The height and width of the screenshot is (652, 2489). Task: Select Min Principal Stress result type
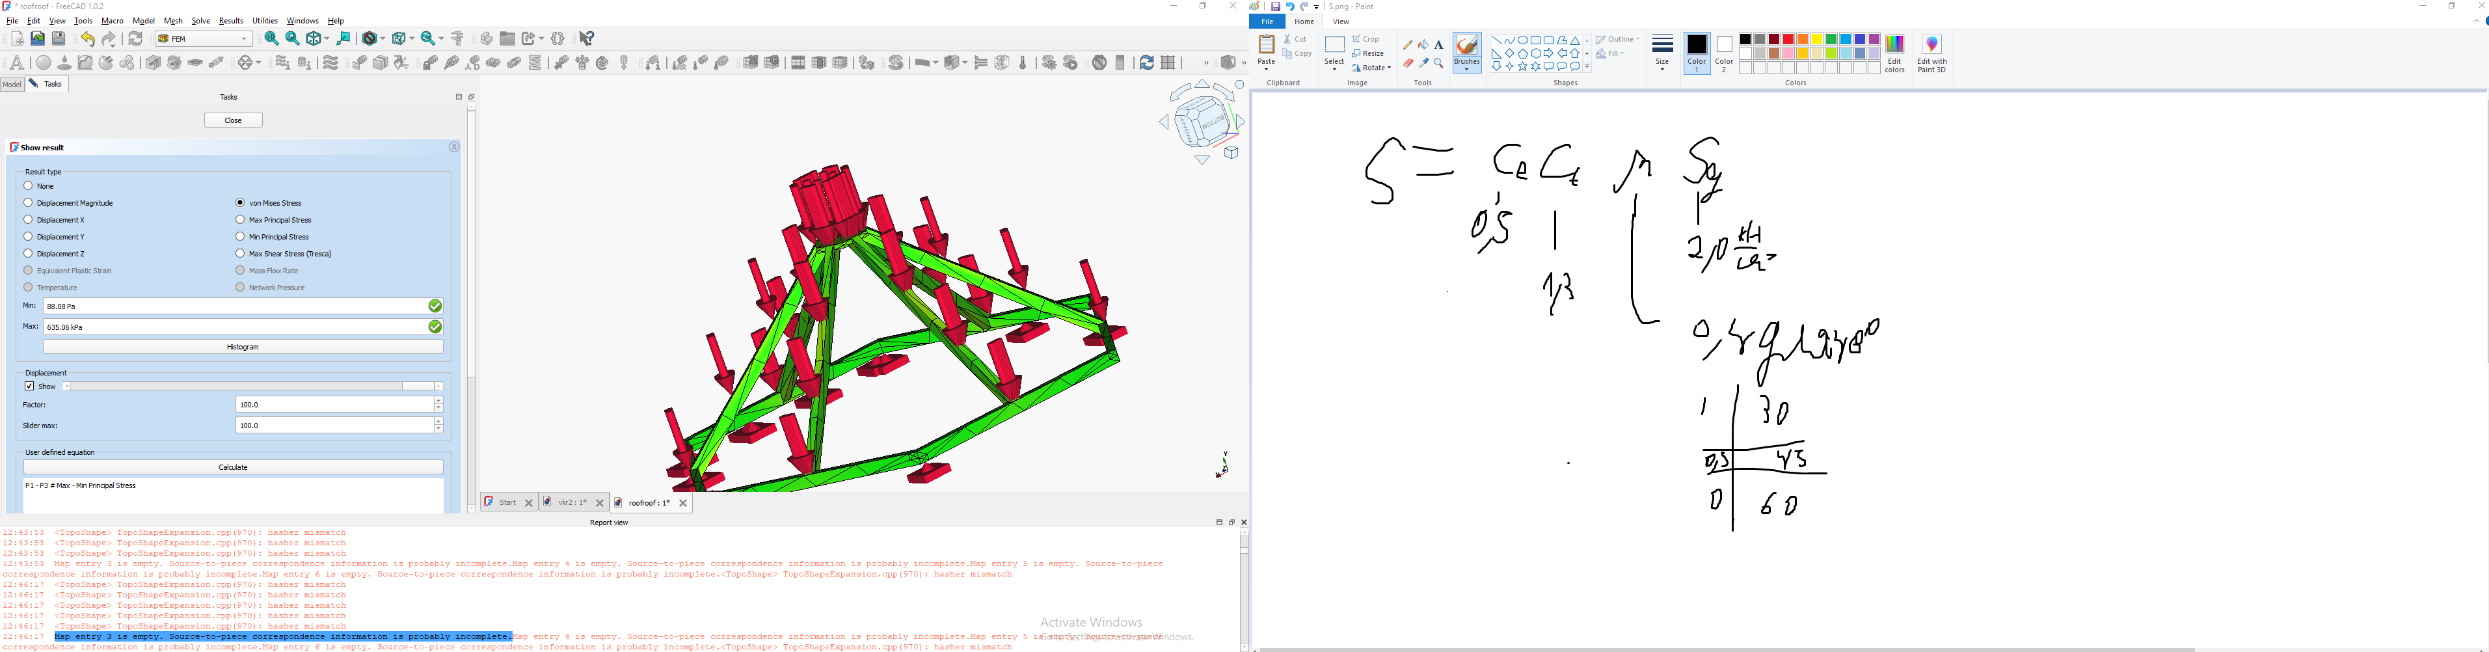pos(273,237)
